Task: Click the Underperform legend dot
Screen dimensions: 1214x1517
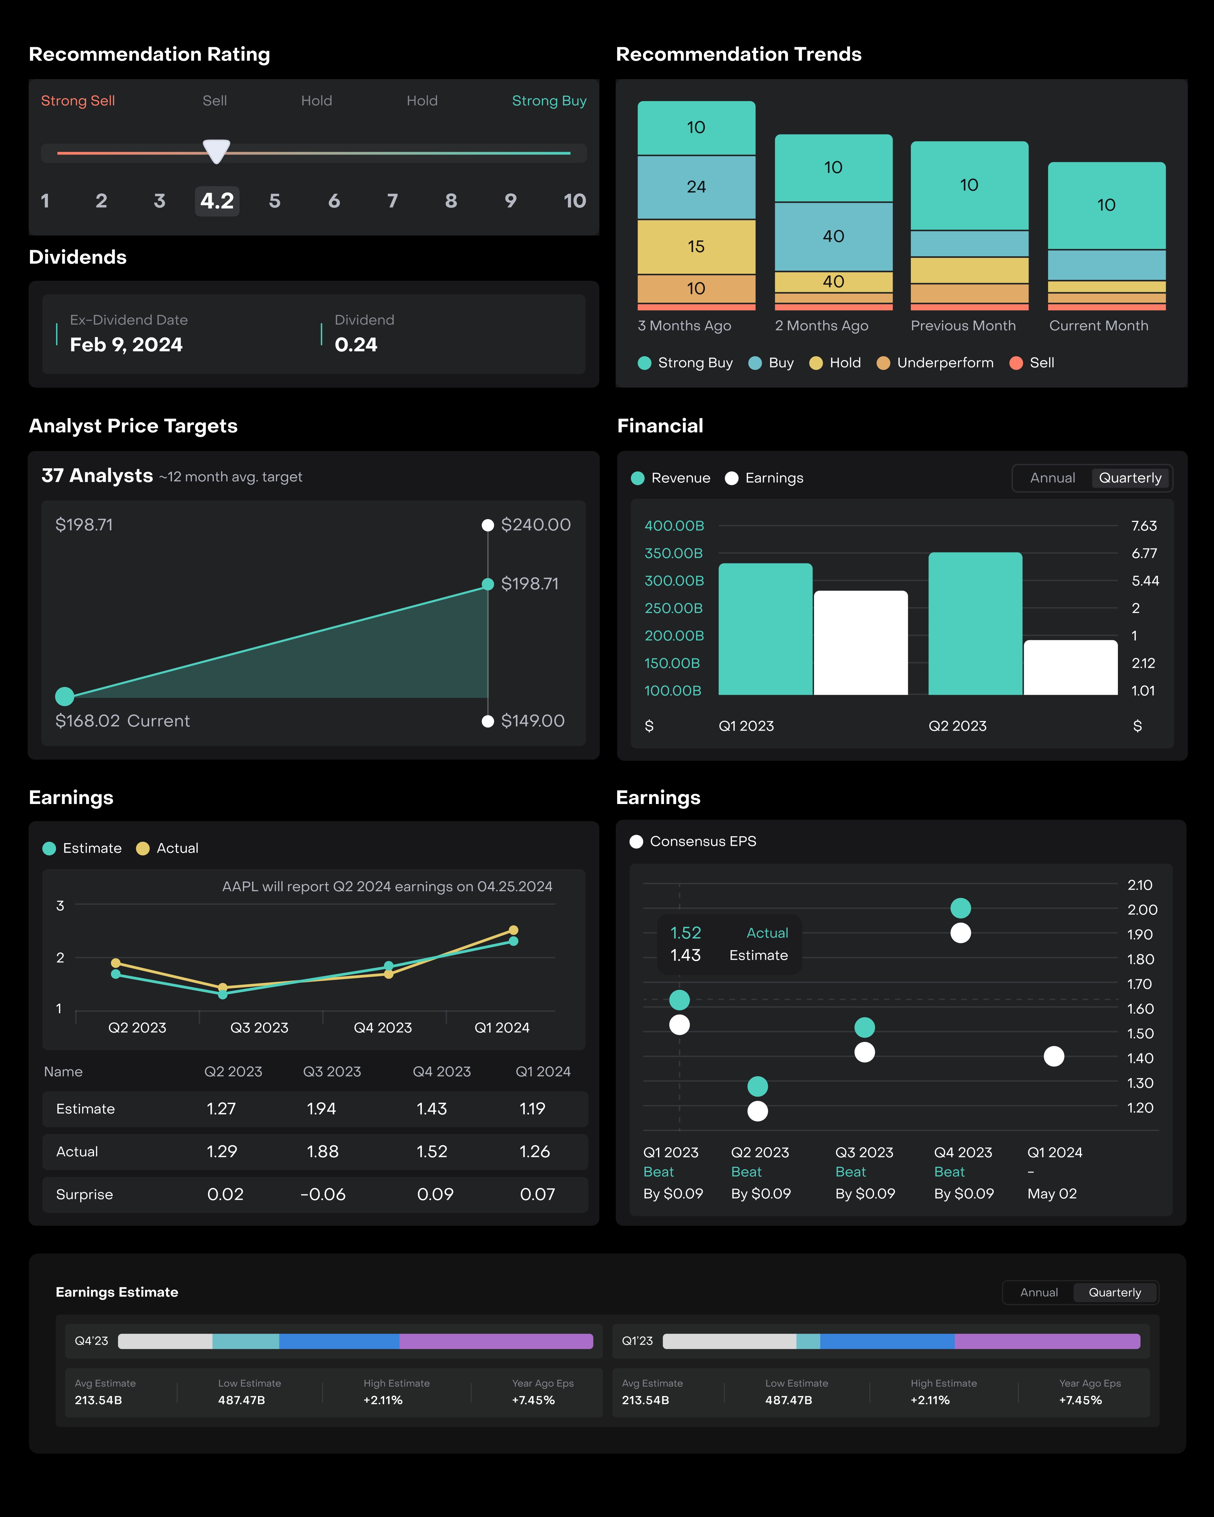Action: click(883, 363)
